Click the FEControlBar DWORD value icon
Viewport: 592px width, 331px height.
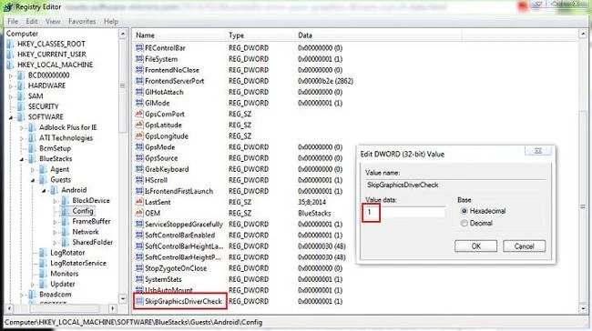tap(139, 48)
